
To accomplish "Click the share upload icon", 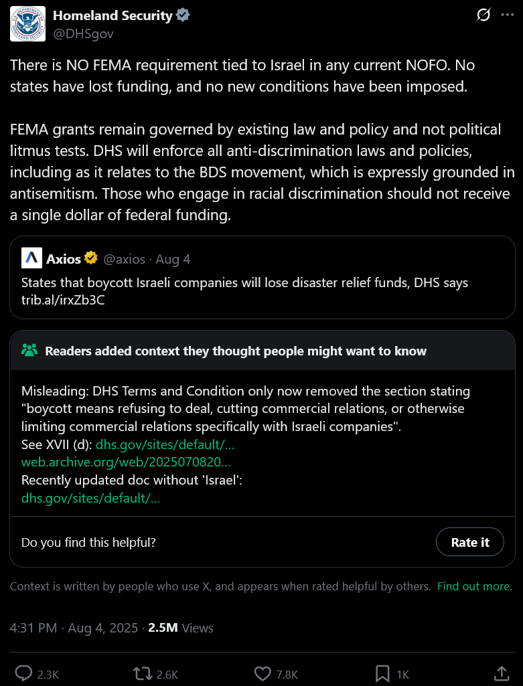I will pos(502,674).
